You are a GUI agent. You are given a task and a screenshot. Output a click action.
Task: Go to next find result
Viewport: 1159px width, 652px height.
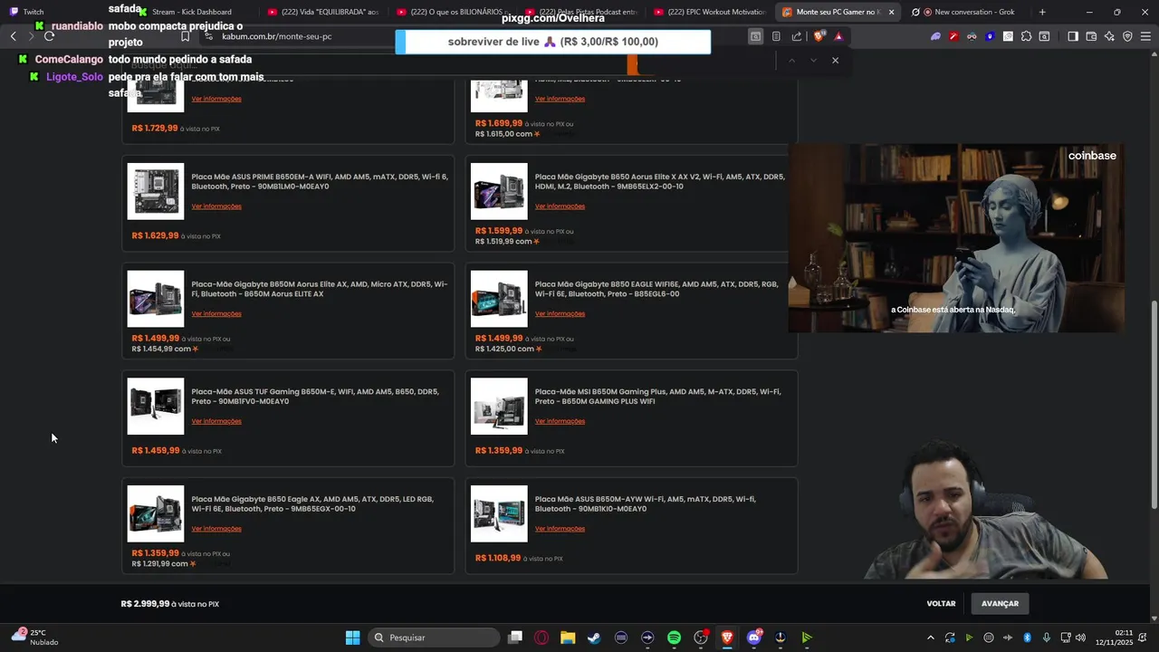click(813, 60)
